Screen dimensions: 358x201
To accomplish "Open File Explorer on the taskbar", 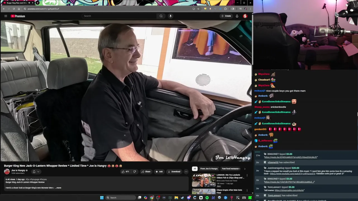I will 176,198.
